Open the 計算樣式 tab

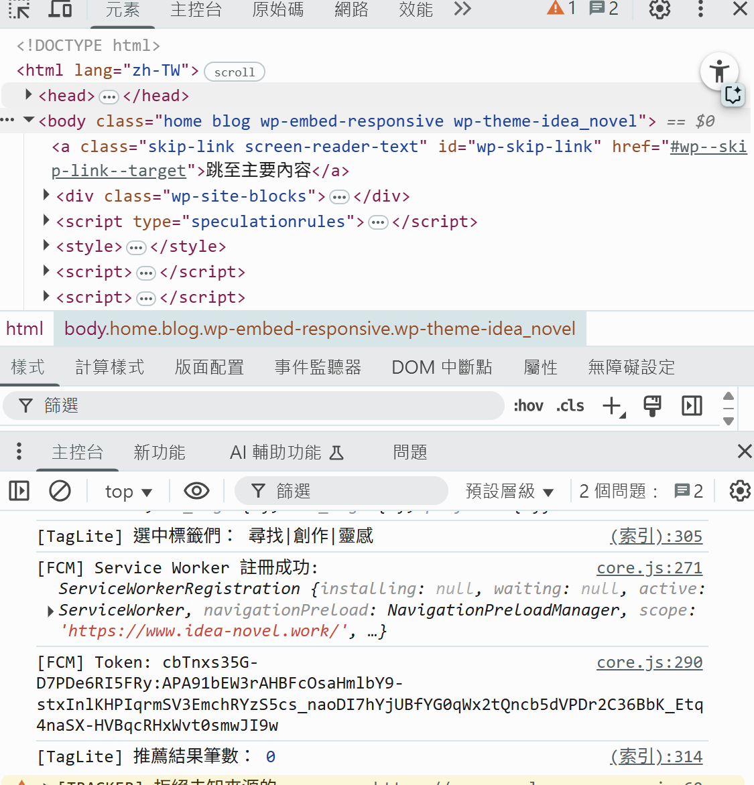pyautogui.click(x=109, y=367)
